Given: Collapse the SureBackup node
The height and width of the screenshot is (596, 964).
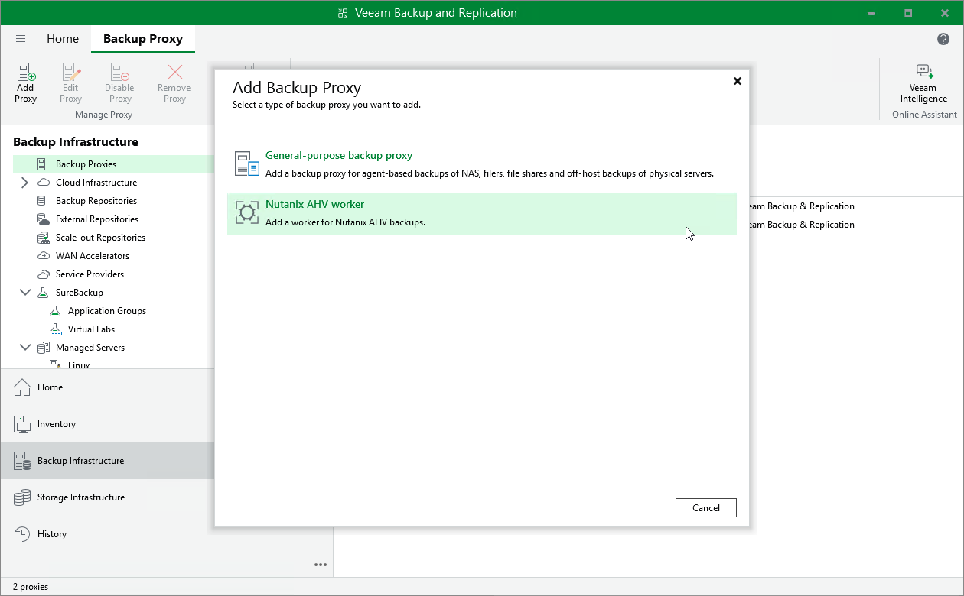Looking at the screenshot, I should click(x=24, y=293).
